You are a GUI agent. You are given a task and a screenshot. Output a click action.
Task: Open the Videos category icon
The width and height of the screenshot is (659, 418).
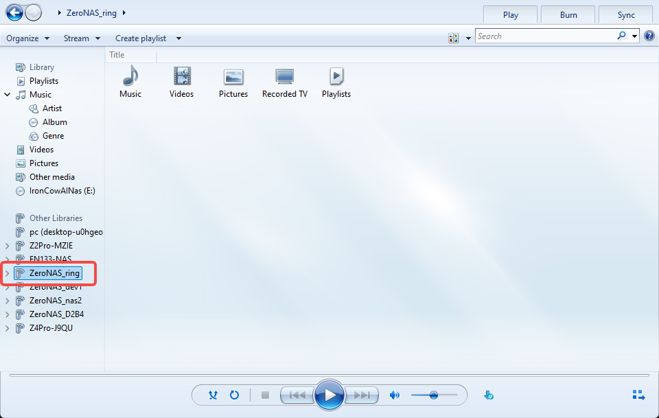click(x=182, y=76)
